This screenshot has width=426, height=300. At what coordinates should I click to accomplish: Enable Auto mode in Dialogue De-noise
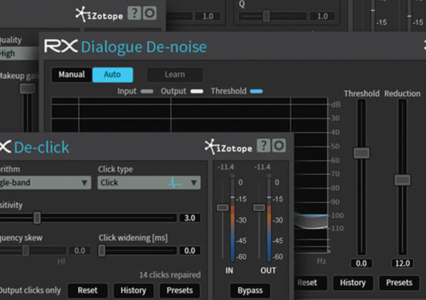pos(113,75)
